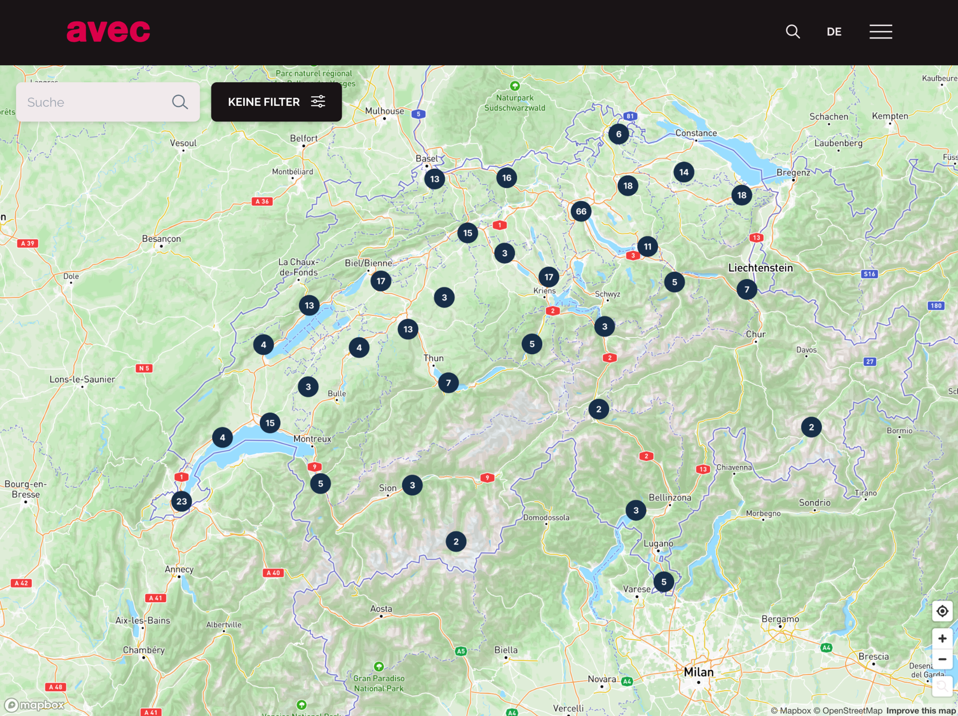Zoom out with the minus button

coord(942,660)
